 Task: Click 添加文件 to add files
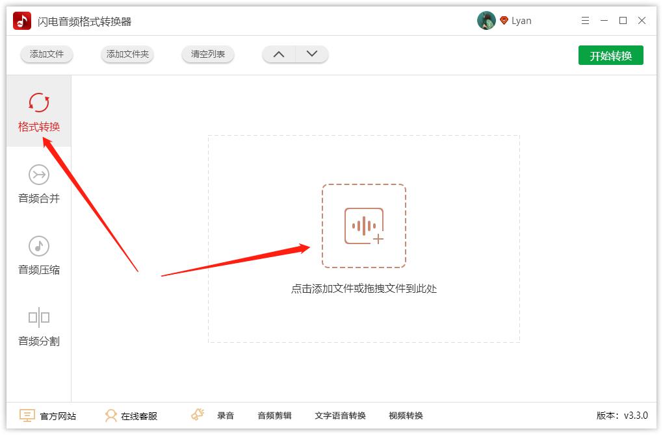point(46,55)
